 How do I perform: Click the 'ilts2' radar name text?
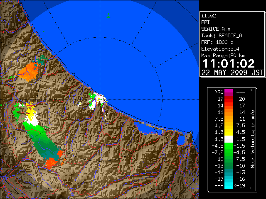click(x=209, y=16)
